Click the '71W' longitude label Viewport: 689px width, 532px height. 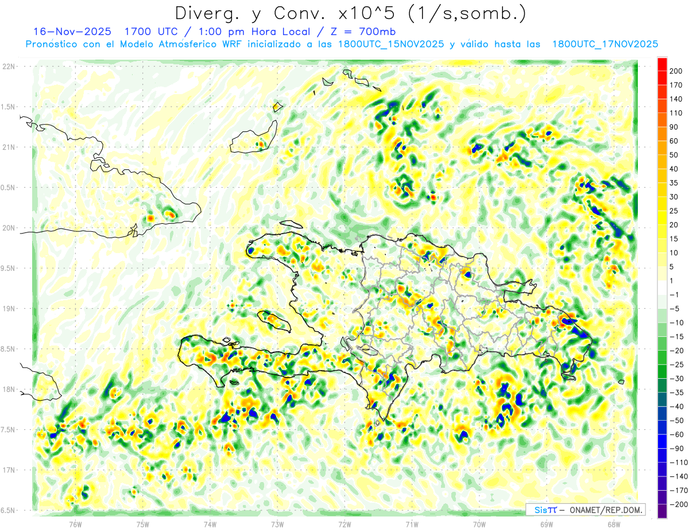pyautogui.click(x=412, y=525)
